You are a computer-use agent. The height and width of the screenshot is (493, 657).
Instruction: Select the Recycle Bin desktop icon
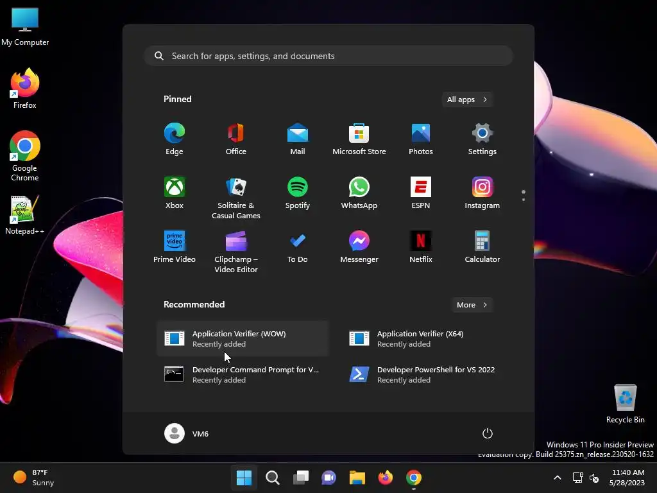(625, 404)
